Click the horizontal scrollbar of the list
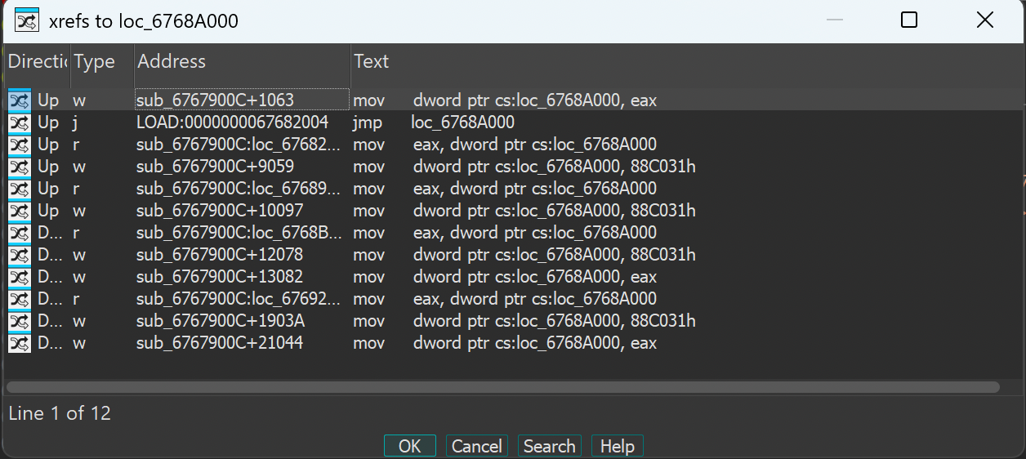The width and height of the screenshot is (1026, 459). click(x=502, y=387)
